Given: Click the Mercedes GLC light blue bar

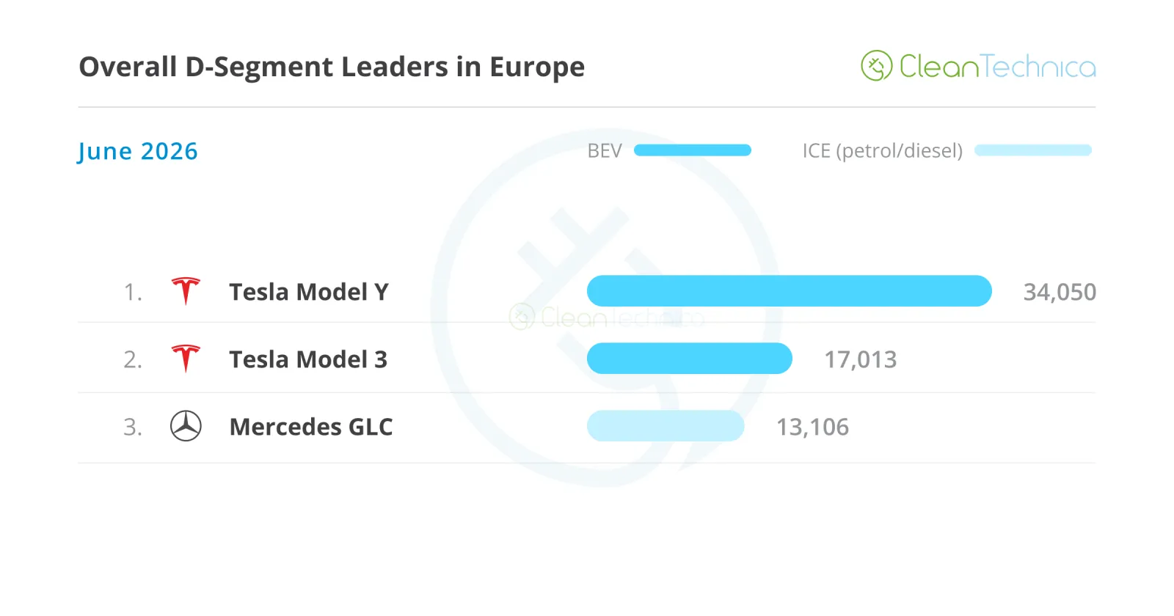Looking at the screenshot, I should 666,426.
